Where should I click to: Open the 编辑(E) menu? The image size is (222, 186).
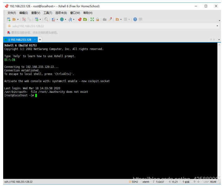[24, 13]
